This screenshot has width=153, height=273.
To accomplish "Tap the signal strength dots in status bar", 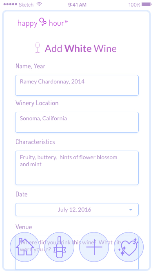I will pyautogui.click(x=10, y=5).
